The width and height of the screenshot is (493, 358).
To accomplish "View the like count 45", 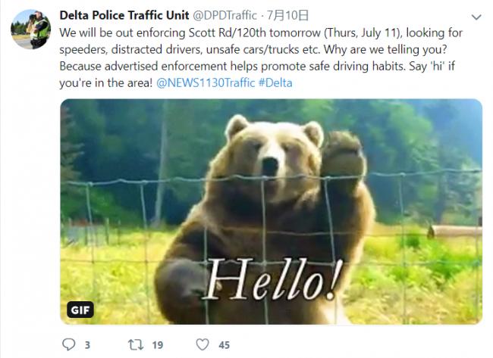I will 225,345.
